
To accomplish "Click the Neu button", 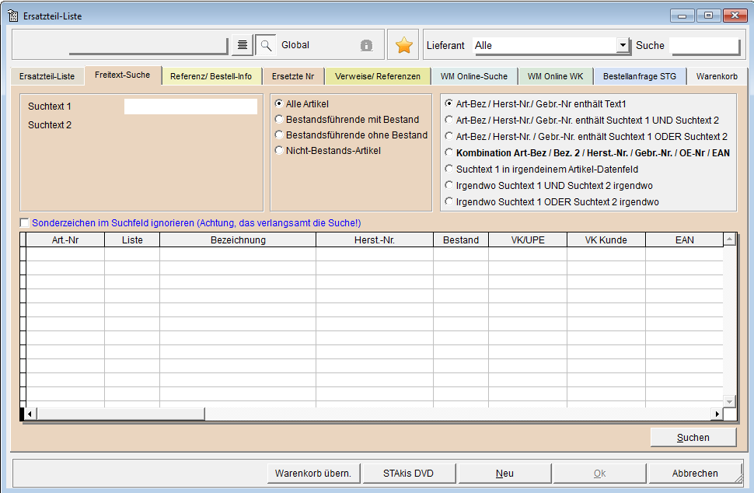I will point(504,474).
